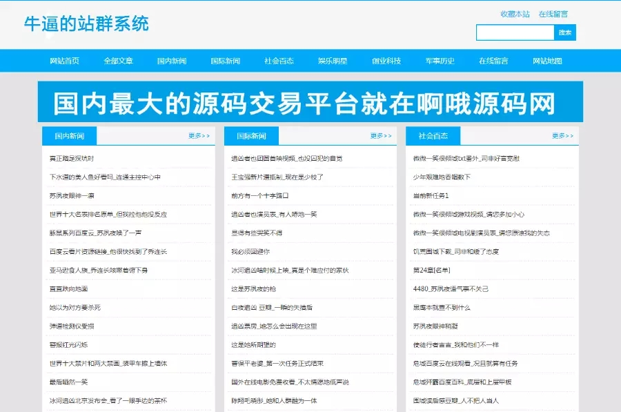Click 更多>> in the 国际新闻 panel
The height and width of the screenshot is (412, 621).
coord(381,136)
